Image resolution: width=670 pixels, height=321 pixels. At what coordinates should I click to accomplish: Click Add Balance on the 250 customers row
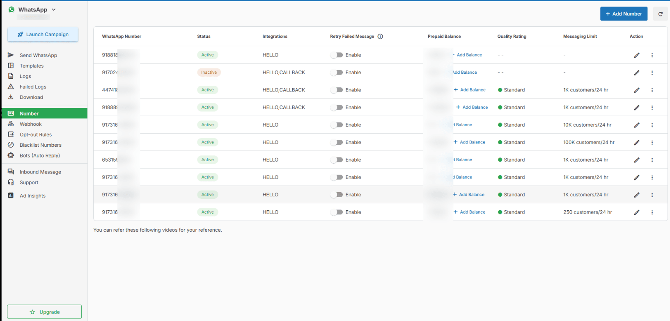pos(469,212)
